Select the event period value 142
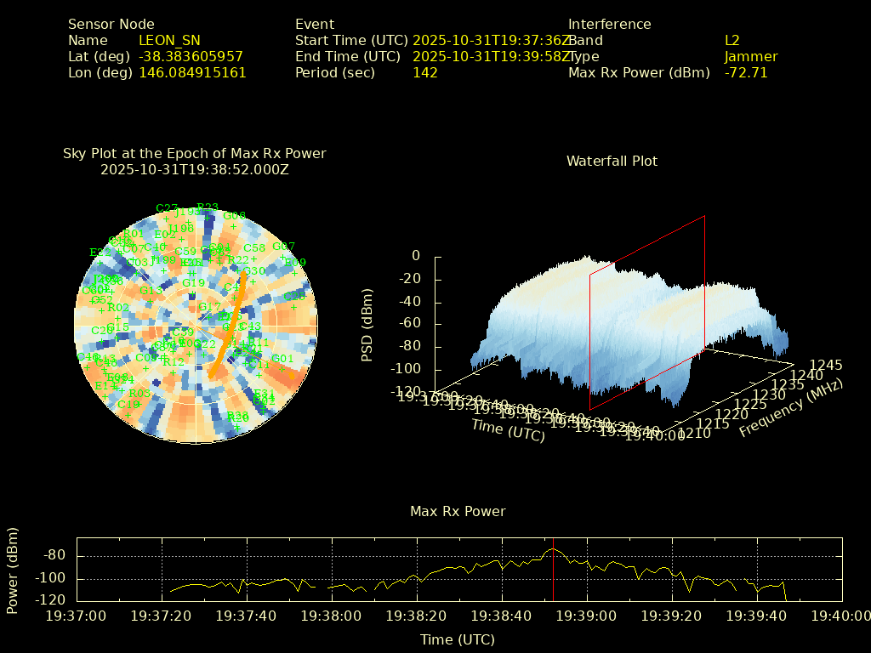 tap(424, 73)
